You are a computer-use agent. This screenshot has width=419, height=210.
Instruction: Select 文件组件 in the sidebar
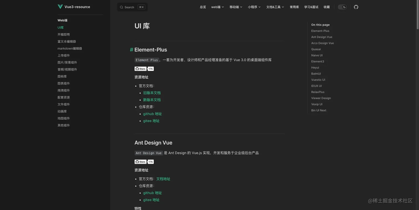64,104
